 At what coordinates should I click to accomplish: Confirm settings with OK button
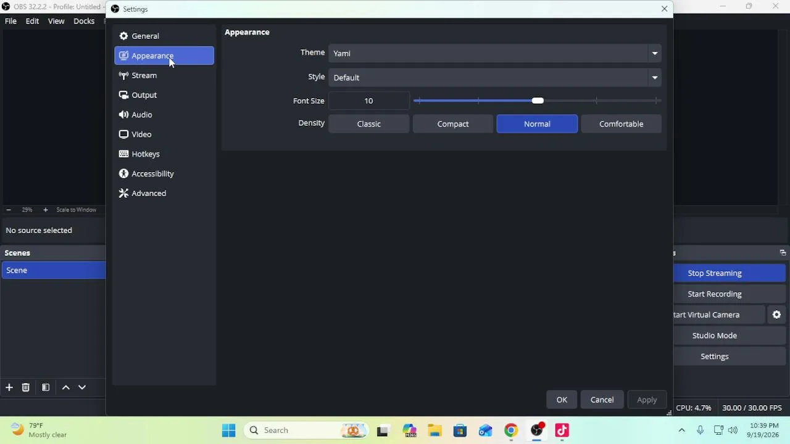pyautogui.click(x=562, y=400)
